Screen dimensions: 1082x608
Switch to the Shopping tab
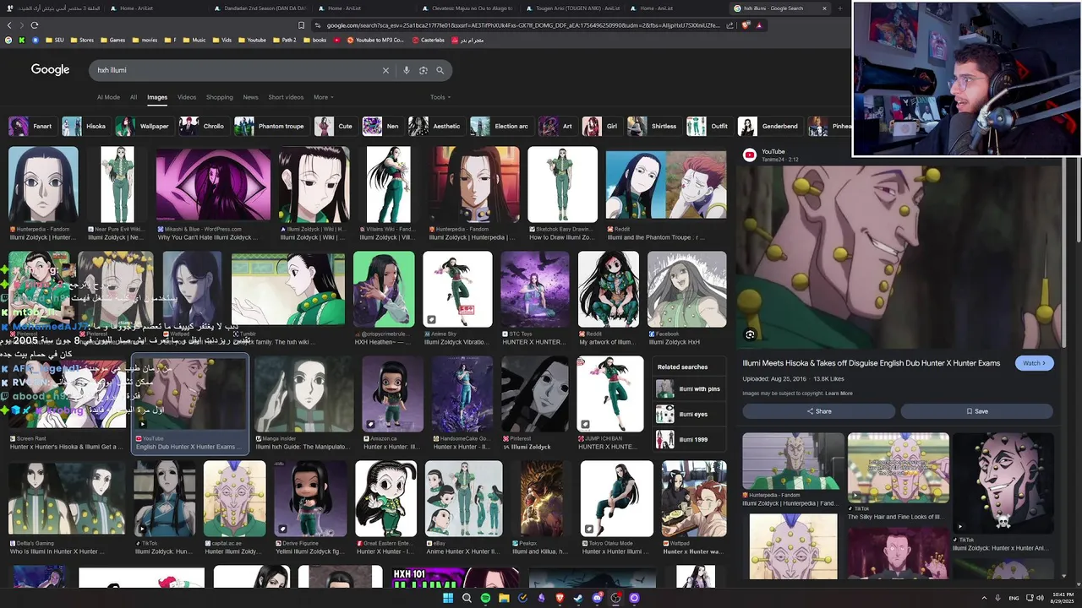(x=219, y=97)
